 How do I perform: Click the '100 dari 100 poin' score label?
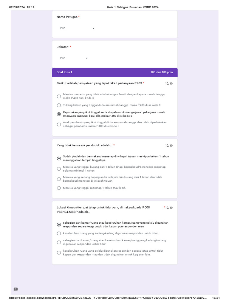pyautogui.click(x=161, y=72)
